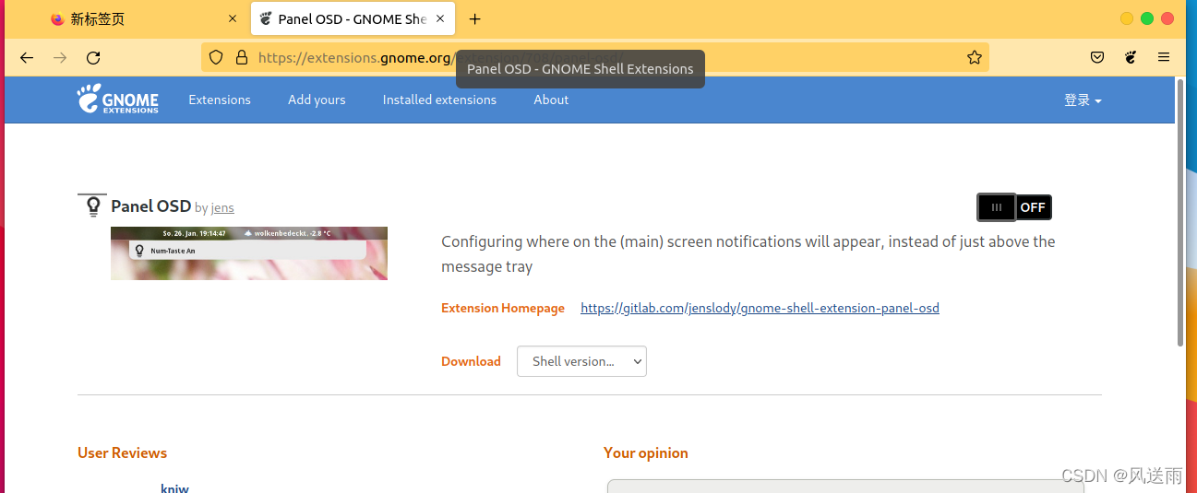Open the Pocket save icon
1197x493 pixels.
pos(1097,57)
